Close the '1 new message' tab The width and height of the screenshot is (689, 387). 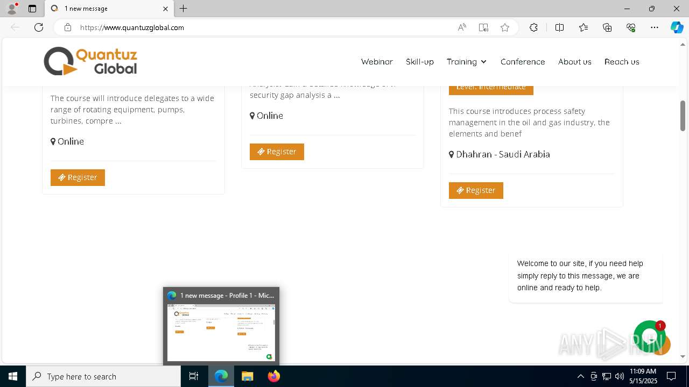(x=165, y=9)
